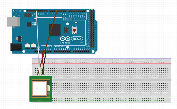Click the COMMUNICATION label
Screen dimensions: 177x109
pyautogui.click(x=69, y=19)
